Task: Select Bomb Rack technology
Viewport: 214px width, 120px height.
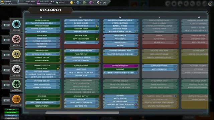Action: [43, 47]
